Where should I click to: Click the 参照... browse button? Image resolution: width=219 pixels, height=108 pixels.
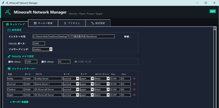tap(127, 37)
